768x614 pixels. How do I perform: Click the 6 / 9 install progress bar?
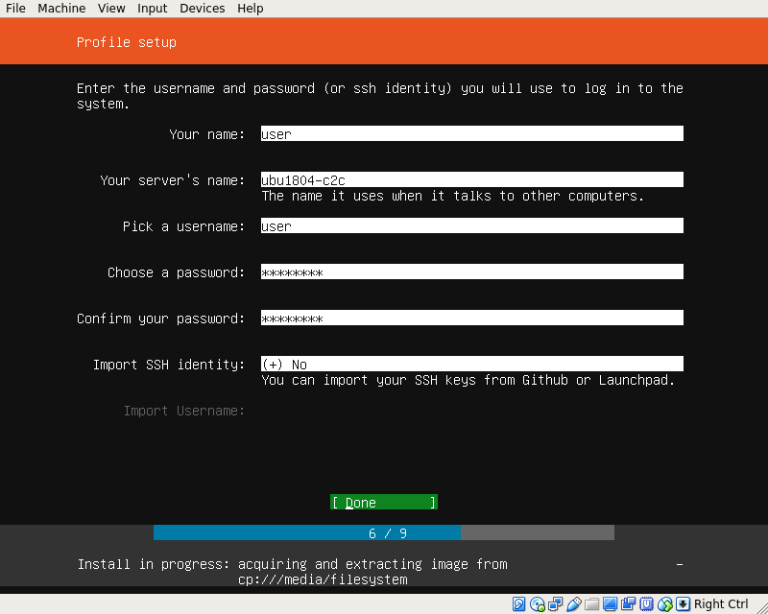tap(384, 532)
